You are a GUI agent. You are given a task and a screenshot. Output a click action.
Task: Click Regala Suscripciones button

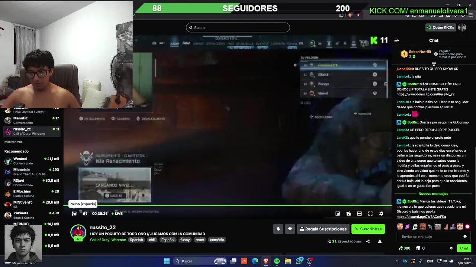click(323, 229)
